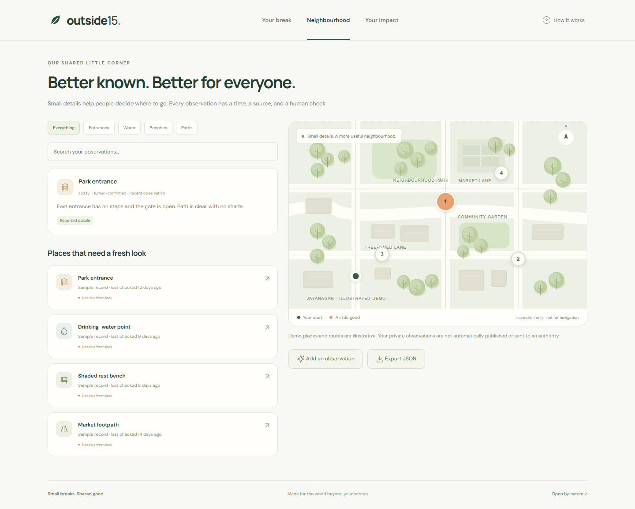Open the Market footpath arrow icon
Viewport: 635px width, 509px height.
(267, 425)
